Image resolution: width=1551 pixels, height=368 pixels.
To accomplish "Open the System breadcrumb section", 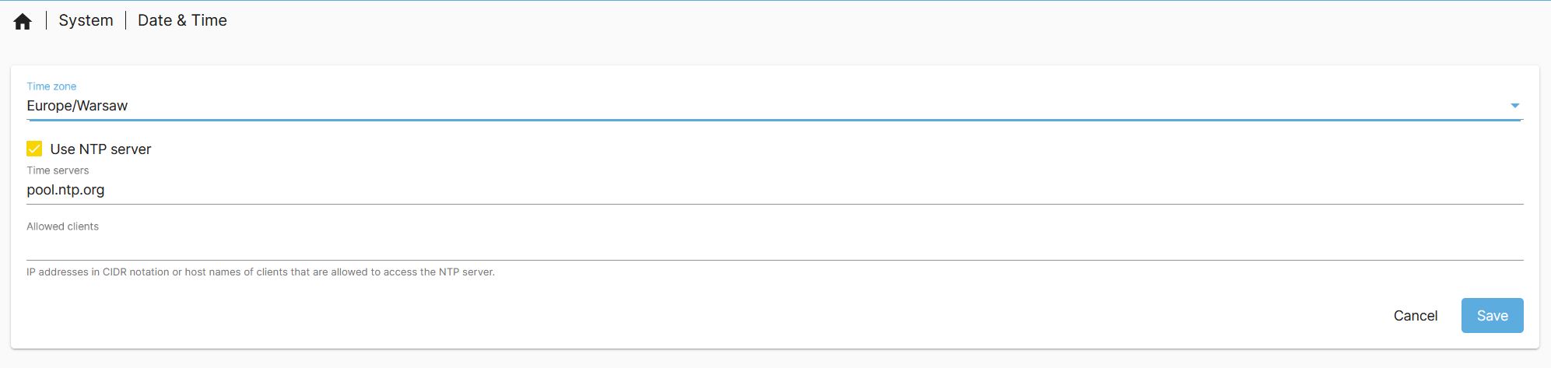I will click(x=86, y=20).
